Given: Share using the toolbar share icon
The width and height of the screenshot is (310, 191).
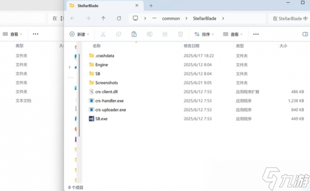Looking at the screenshot, I should click(165, 34).
